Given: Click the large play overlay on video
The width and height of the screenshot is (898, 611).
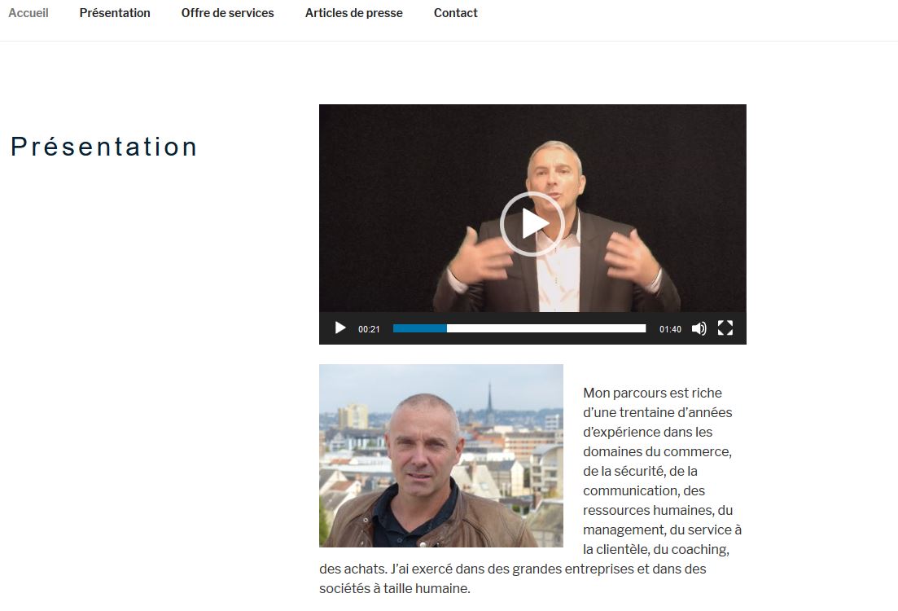Looking at the screenshot, I should point(532,223).
